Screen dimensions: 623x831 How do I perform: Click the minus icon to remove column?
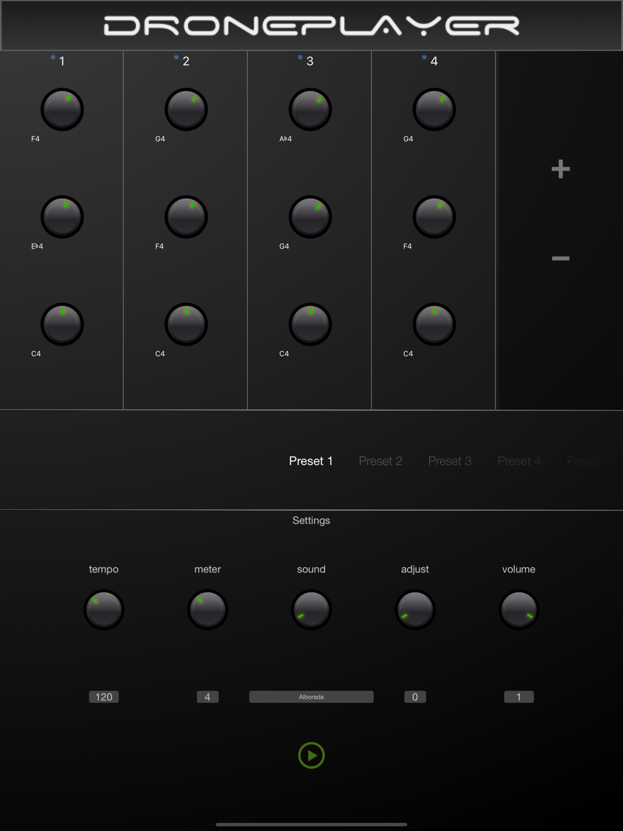(561, 258)
